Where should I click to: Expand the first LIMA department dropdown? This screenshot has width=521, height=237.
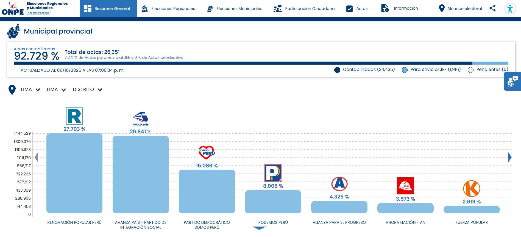[x=30, y=90]
